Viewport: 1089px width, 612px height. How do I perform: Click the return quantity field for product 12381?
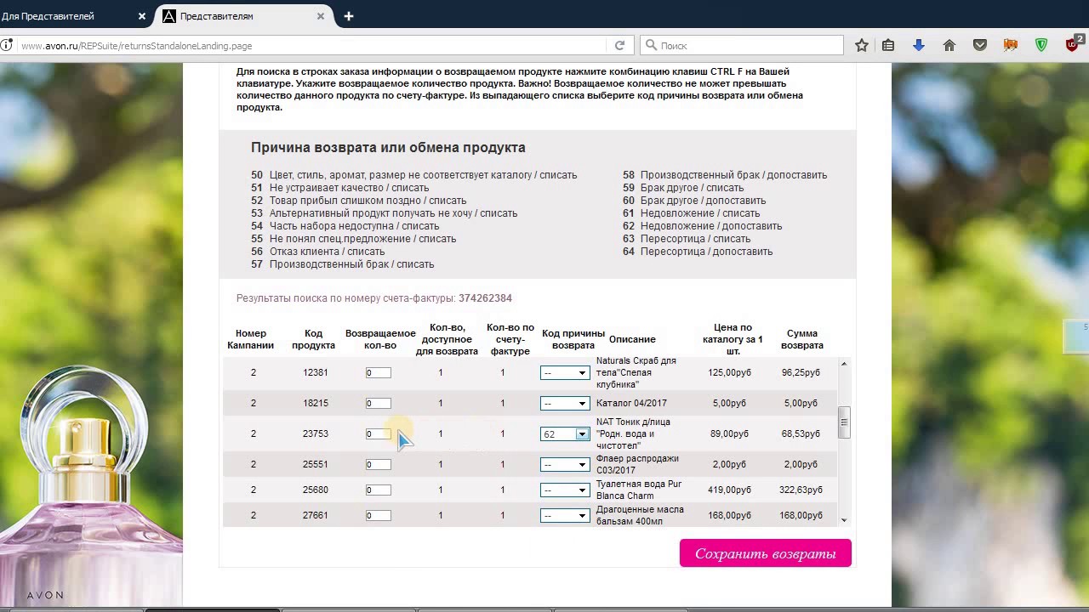point(379,373)
